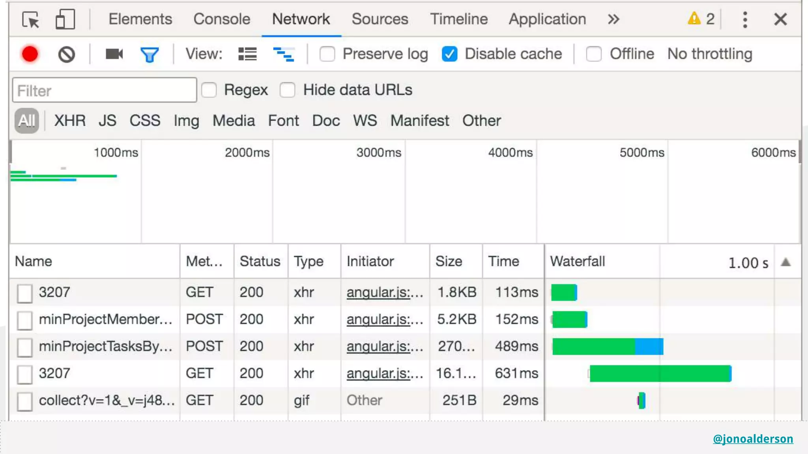This screenshot has width=808, height=454.
Task: Open the Sources tab
Action: click(x=380, y=19)
